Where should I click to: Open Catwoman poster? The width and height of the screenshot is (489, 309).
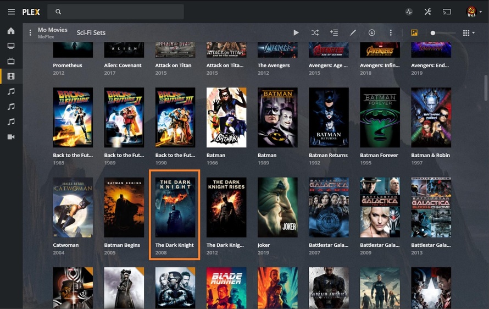pyautogui.click(x=73, y=207)
